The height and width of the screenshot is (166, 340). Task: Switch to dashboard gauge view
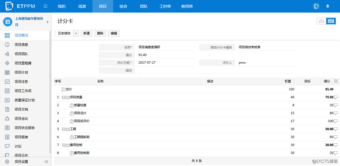[321, 21]
